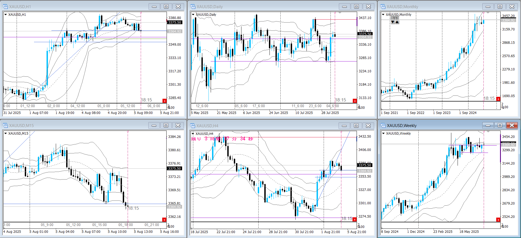Viewport: 521px width, 238px height.
Task: Open the triangle menu beside XAUUSD,Weekly label
Action: pyautogui.click(x=383, y=134)
